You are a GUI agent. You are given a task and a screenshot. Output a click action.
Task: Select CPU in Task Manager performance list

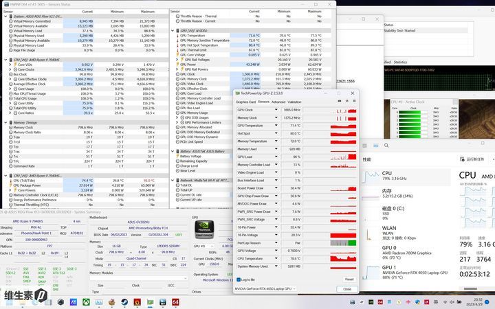[406, 176]
